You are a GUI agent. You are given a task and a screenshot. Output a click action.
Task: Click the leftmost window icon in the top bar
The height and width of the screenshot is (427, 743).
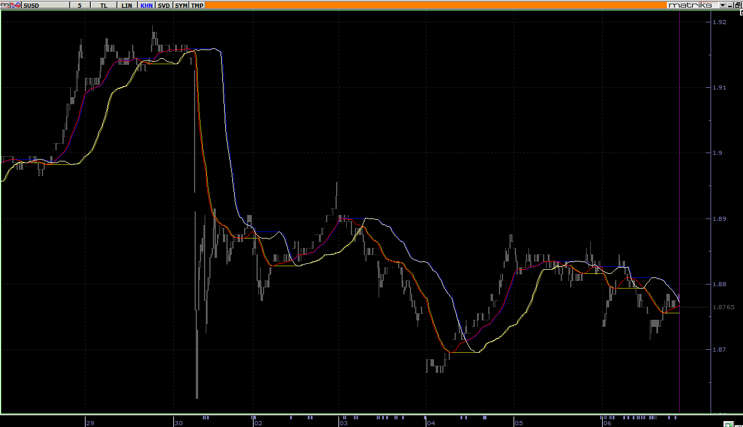(4, 5)
